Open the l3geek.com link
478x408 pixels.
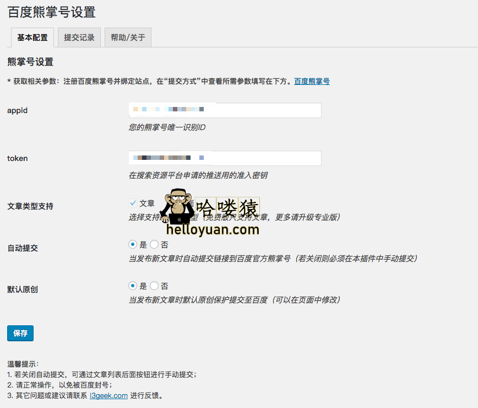click(108, 395)
